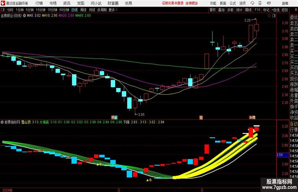Click the 画线 draw line button
298x192 pixels.
(x=248, y=10)
